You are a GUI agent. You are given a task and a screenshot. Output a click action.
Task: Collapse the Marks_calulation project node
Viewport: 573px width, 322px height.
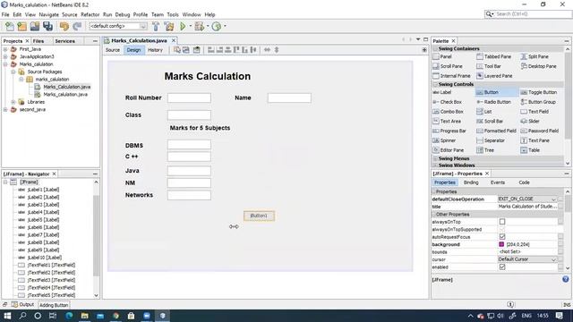click(5, 64)
